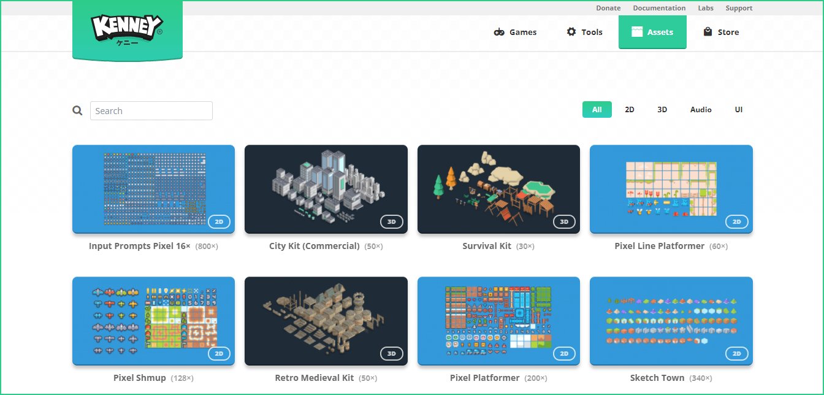Screen dimensions: 824x395
Task: Open the Support link
Action: tap(739, 8)
